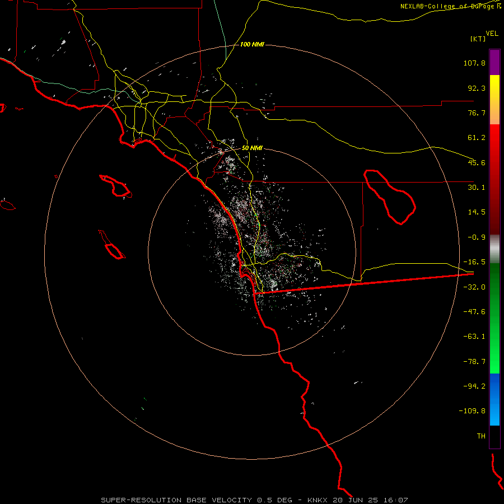Click the 16:07 timestamp
Screen dimensions: 504x504
(396, 500)
